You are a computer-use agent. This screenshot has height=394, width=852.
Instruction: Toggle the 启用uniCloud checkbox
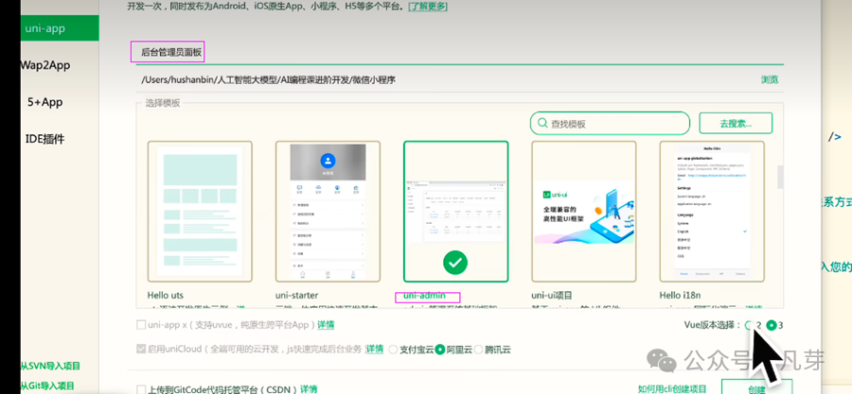point(141,350)
